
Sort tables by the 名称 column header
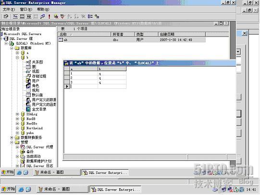(x=84, y=34)
